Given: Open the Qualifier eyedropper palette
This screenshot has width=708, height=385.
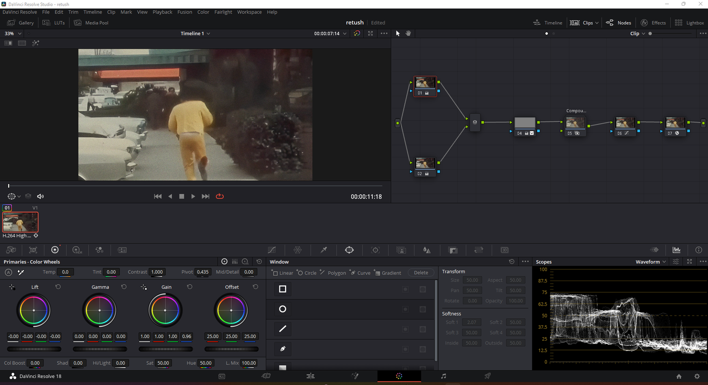Looking at the screenshot, I should (x=324, y=250).
